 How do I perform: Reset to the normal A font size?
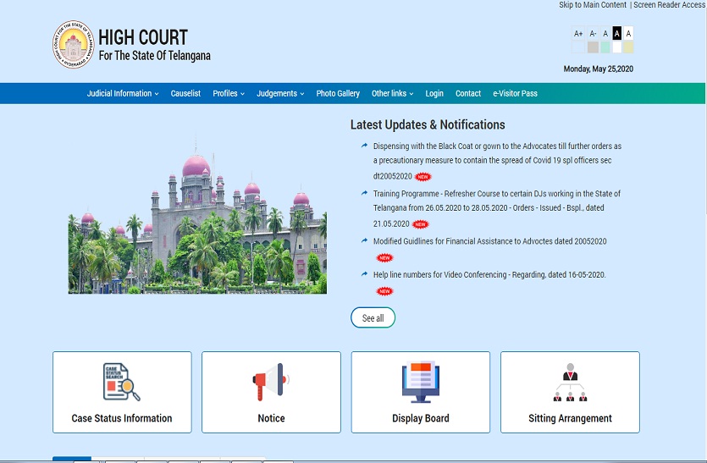click(x=605, y=34)
